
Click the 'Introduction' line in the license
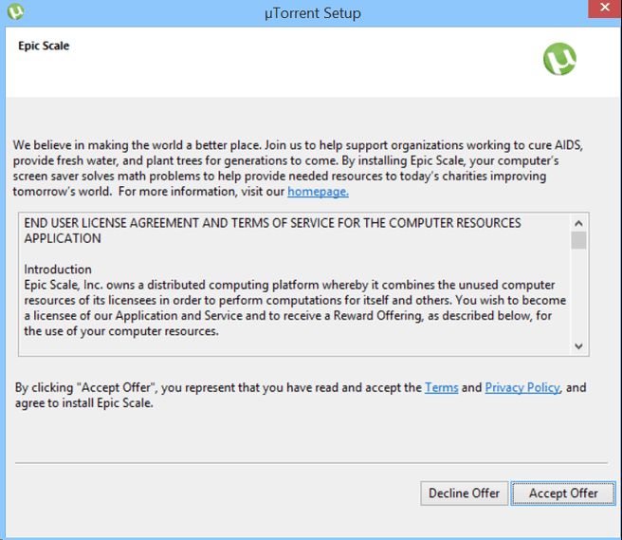coord(58,270)
